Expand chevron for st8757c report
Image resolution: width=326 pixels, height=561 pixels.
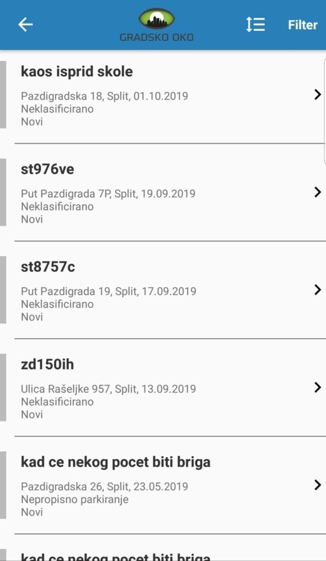(318, 290)
